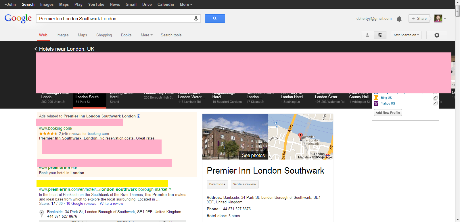The height and width of the screenshot is (222, 460).
Task: Click the carousel next arrow
Action: tap(452, 72)
